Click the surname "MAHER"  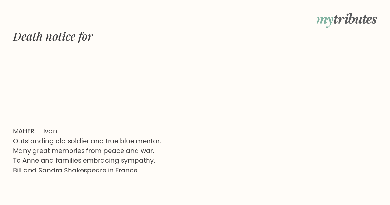click(24, 131)
